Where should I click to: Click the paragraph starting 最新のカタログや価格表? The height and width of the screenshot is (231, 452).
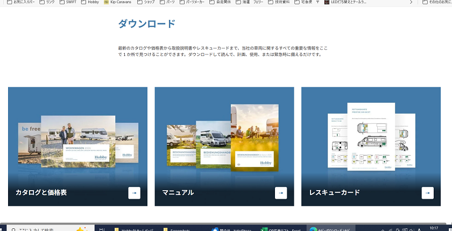tap(223, 51)
